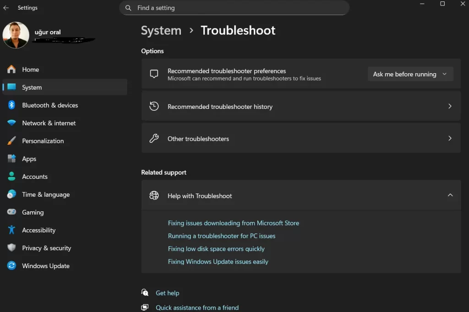Viewport: 469px width, 312px height.
Task: Click the Recommended troubleshooter history clock icon
Action: coord(154,106)
